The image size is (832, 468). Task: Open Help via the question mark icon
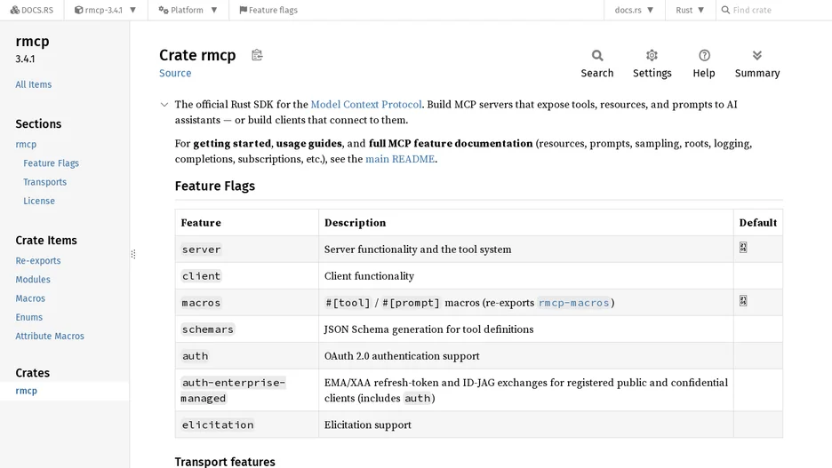pyautogui.click(x=704, y=55)
